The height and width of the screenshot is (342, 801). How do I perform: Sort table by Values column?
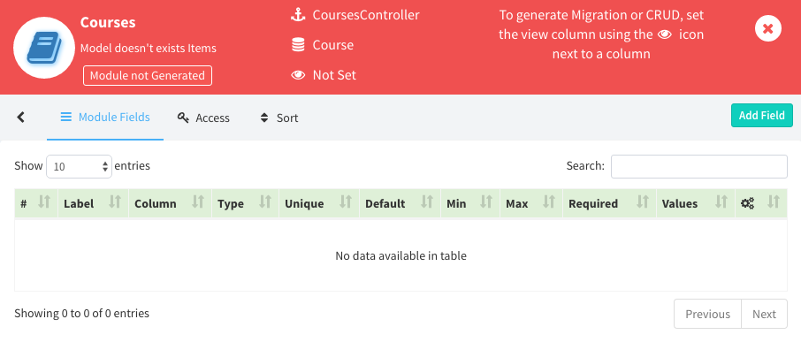click(x=696, y=203)
